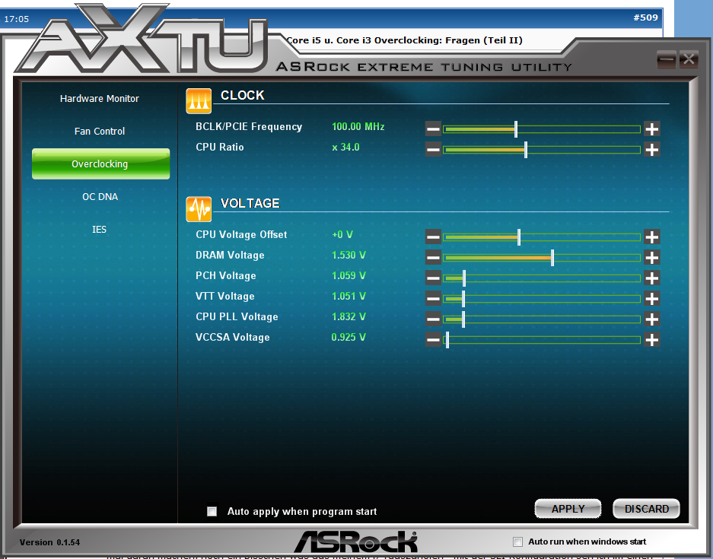Raise CPU Ratio using plus button
Viewport: 713px width, 559px height.
[x=652, y=150]
